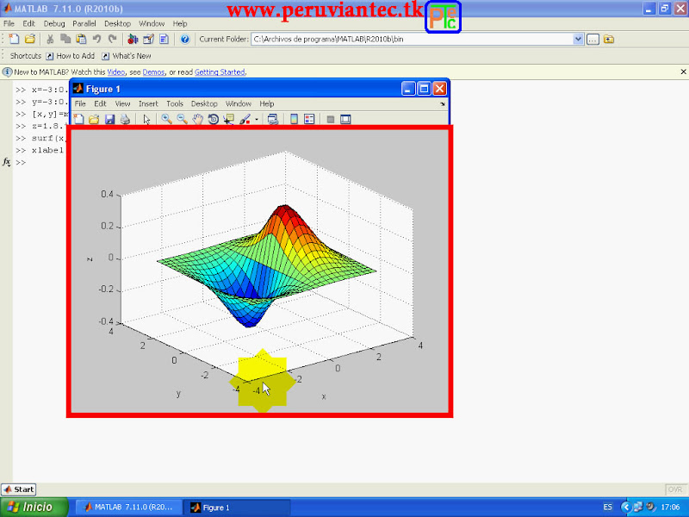The height and width of the screenshot is (517, 689).
Task: Activate the Data Cursor tool
Action: click(x=228, y=119)
